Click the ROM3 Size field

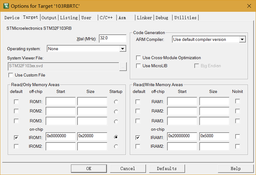click(x=92, y=121)
